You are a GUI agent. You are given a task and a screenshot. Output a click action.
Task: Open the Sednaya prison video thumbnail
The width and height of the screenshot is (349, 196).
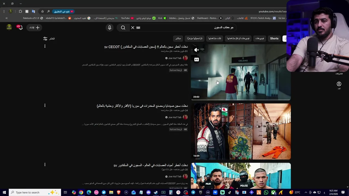click(x=241, y=131)
